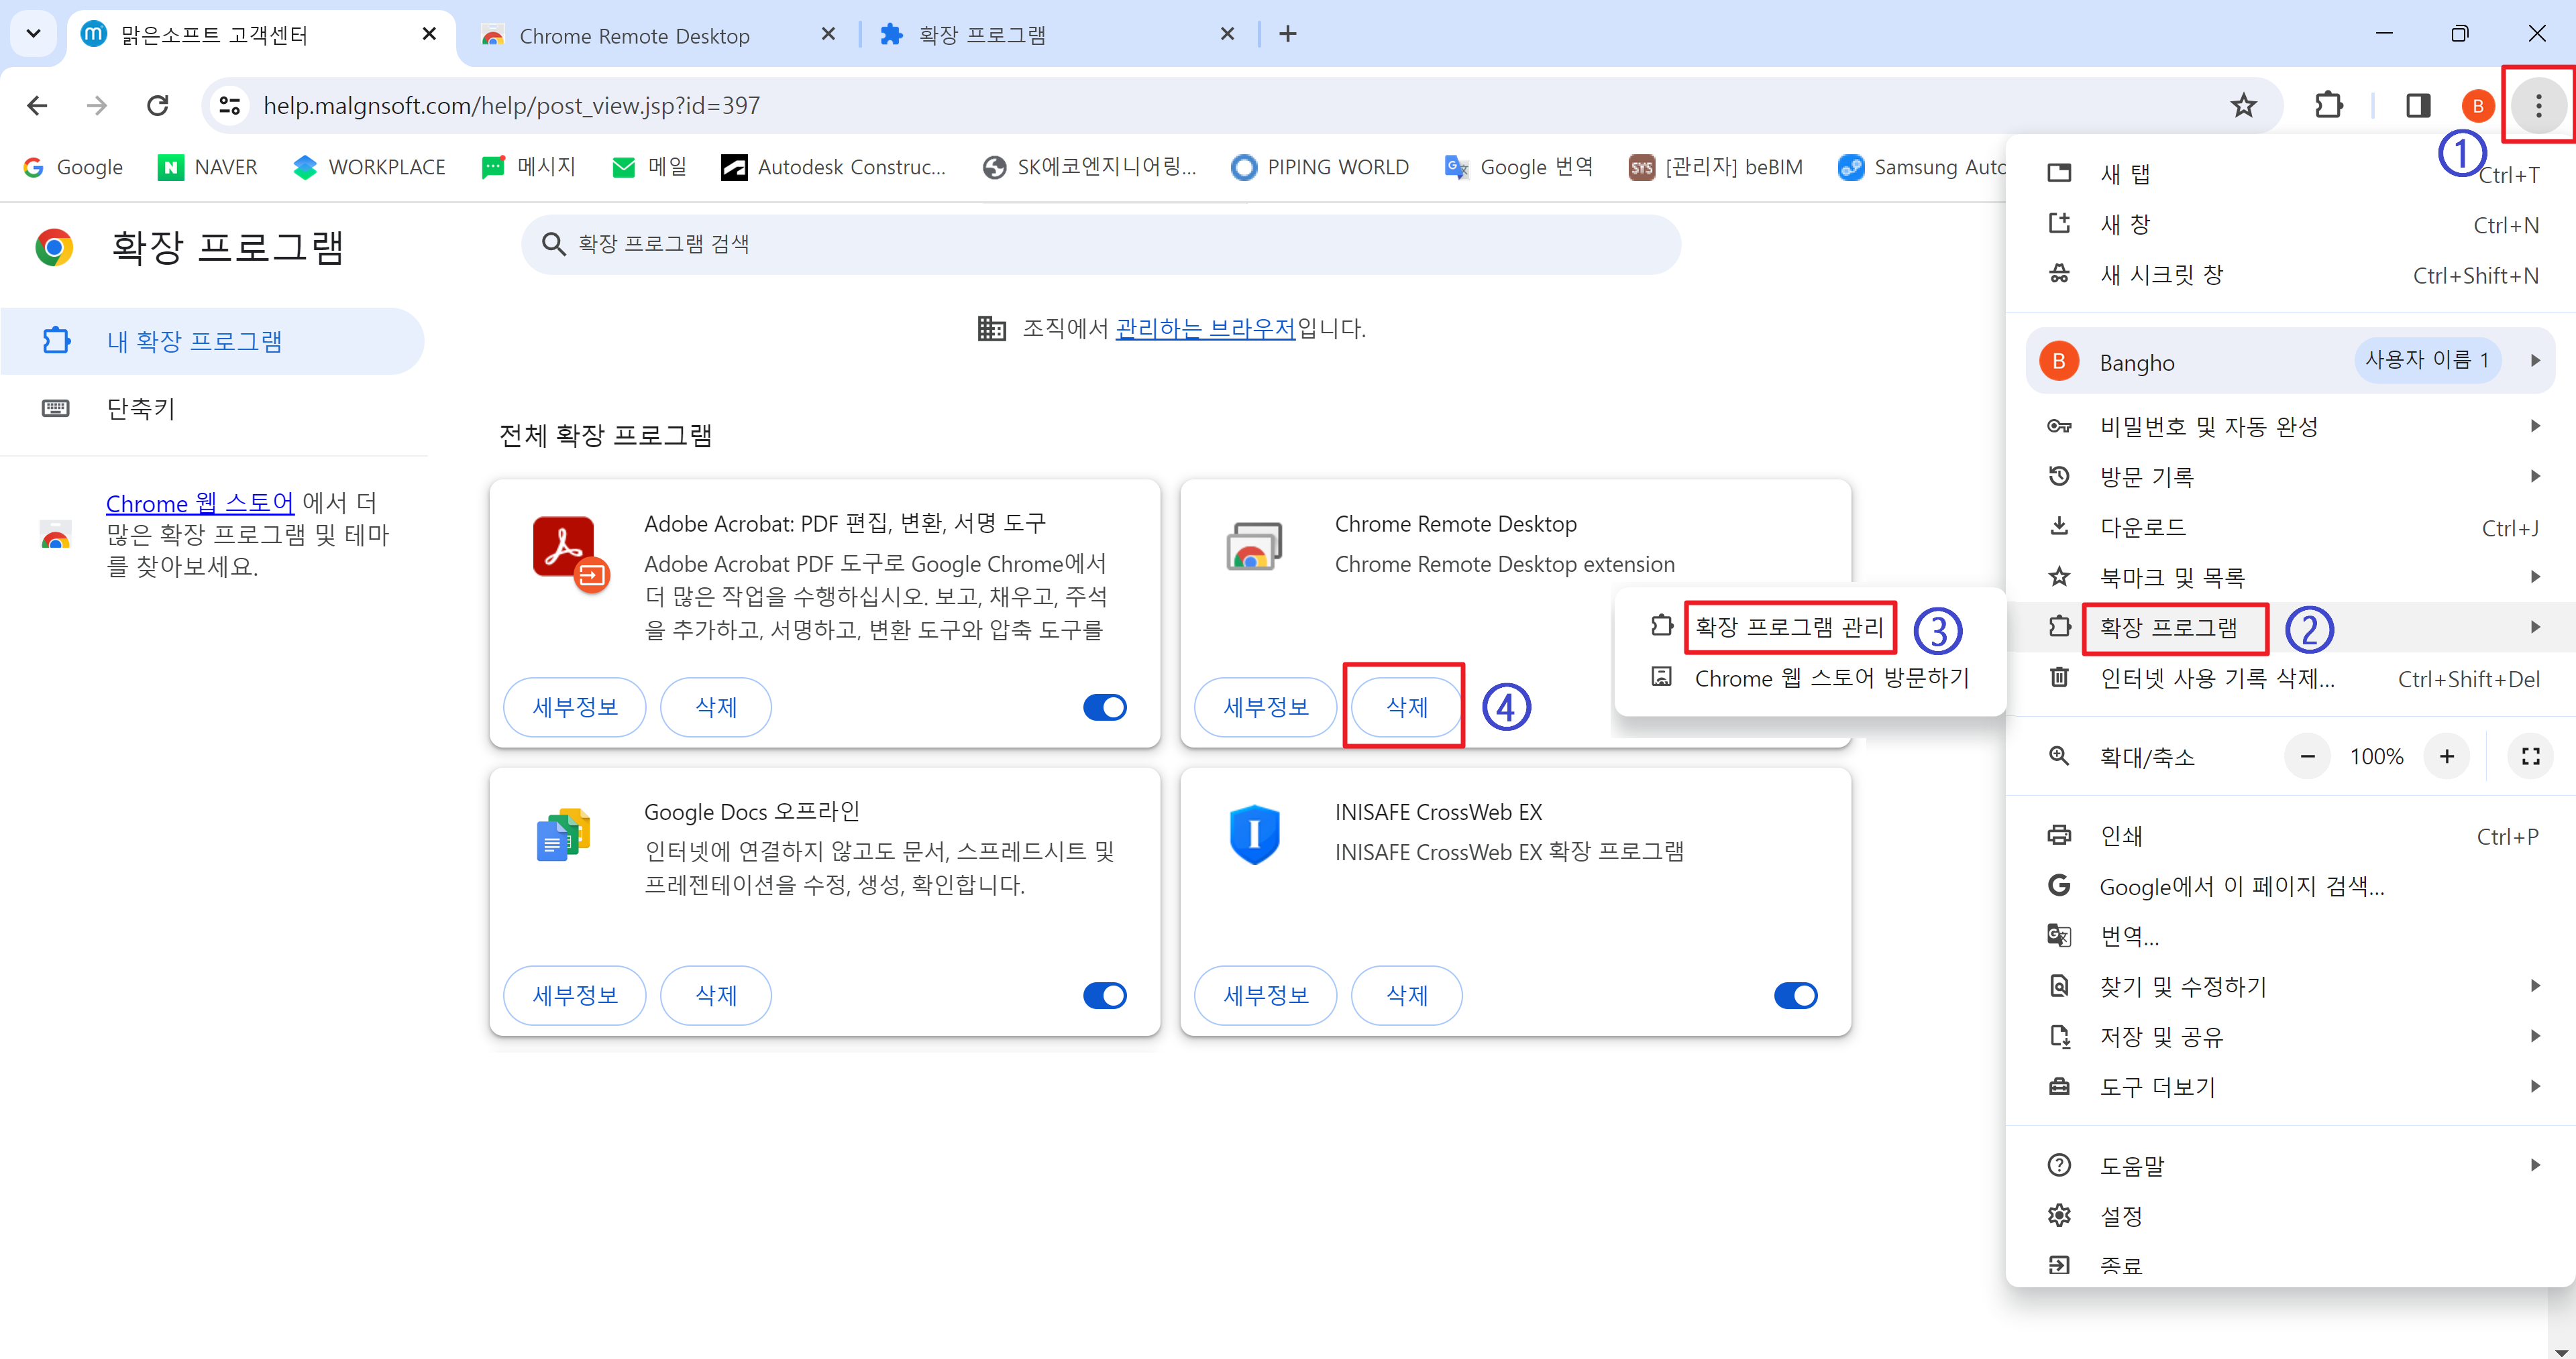Click 삭제 for Google Docs 오프라인
Image resolution: width=2576 pixels, height=1359 pixels.
click(x=716, y=995)
